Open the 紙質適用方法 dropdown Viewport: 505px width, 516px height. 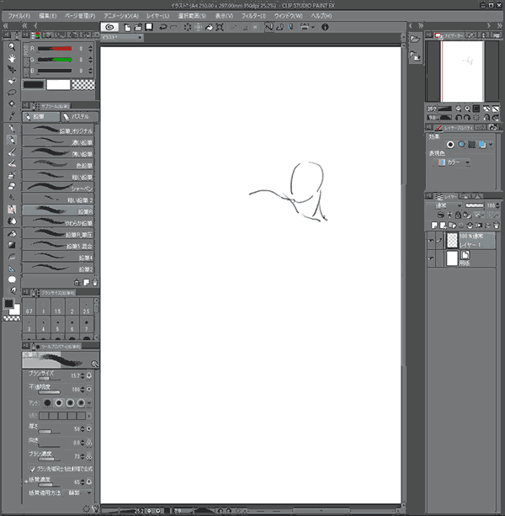click(79, 492)
